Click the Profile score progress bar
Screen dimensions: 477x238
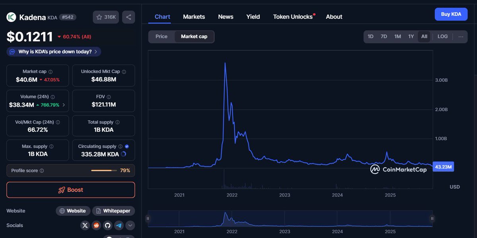104,170
